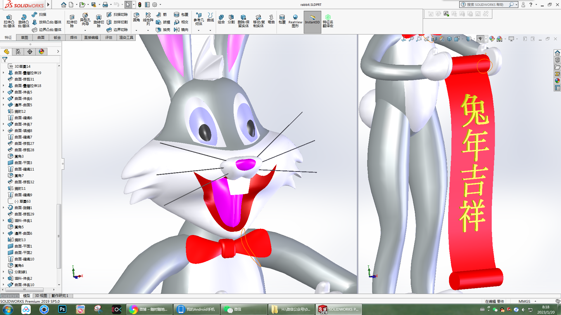This screenshot has width=561, height=315.
Task: Expand the 曲面-疊層拉伸19 tree node
Action: pyautogui.click(x=4, y=73)
